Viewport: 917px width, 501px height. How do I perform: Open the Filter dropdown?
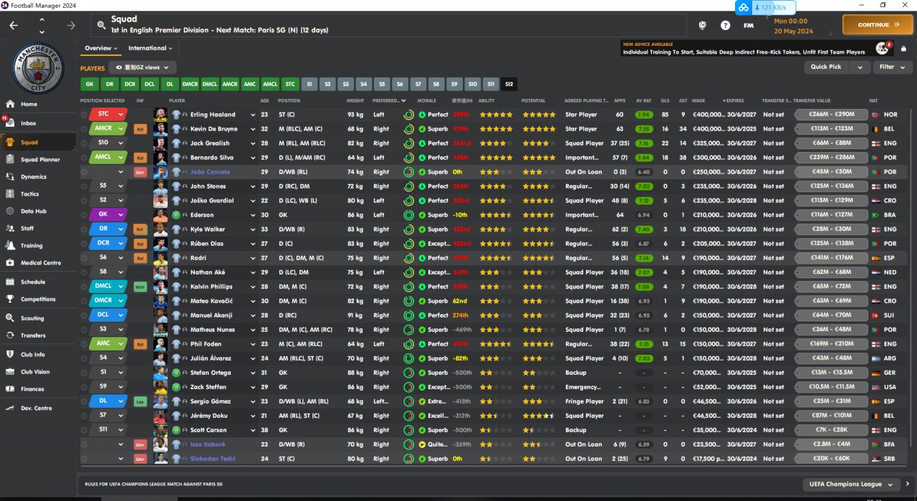(x=892, y=67)
